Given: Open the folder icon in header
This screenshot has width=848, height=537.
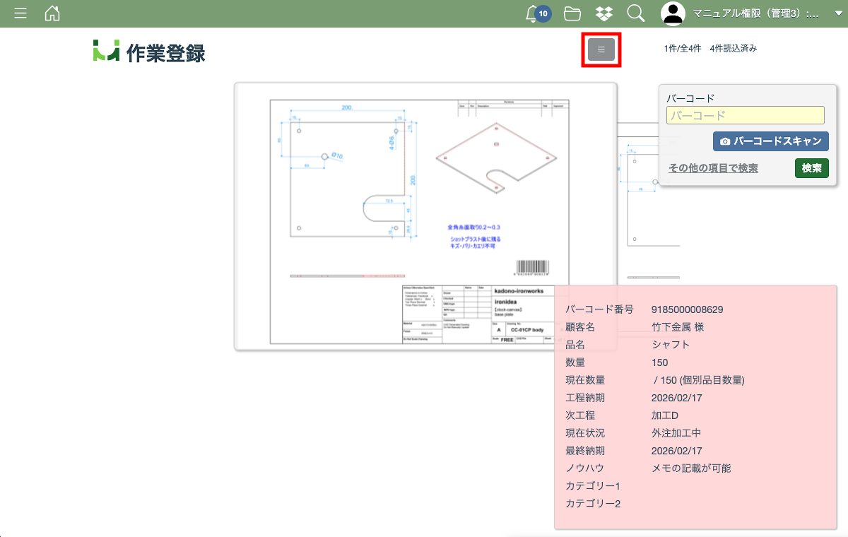Looking at the screenshot, I should 572,13.
